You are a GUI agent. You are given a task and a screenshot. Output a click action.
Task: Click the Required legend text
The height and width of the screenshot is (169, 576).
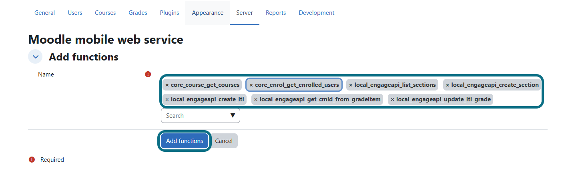[x=52, y=160]
